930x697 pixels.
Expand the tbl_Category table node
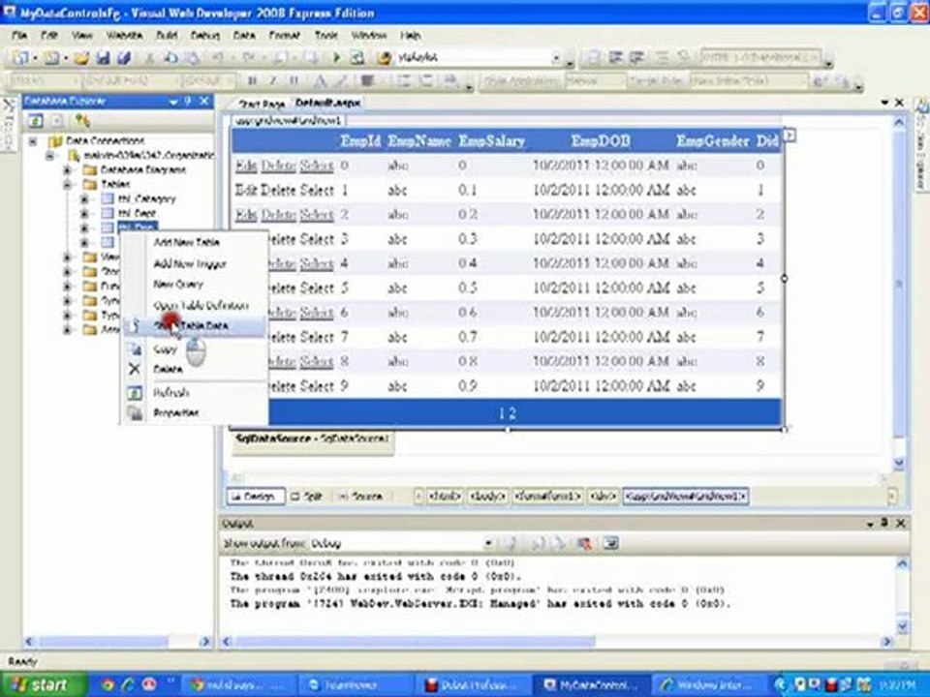coord(83,198)
